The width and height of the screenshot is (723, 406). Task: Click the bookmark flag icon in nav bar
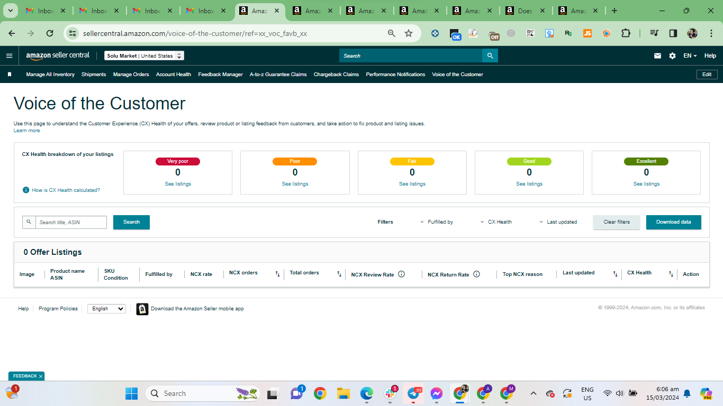coord(10,75)
